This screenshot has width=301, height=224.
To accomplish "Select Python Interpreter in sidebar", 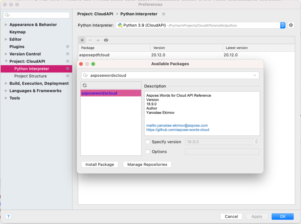I will [x=36, y=69].
